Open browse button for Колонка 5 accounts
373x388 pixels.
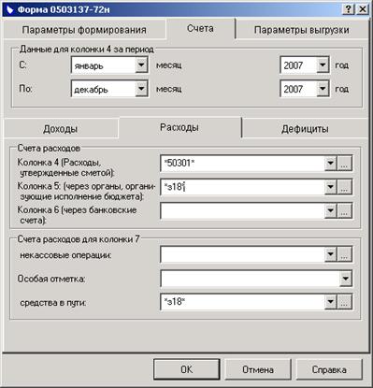344,187
